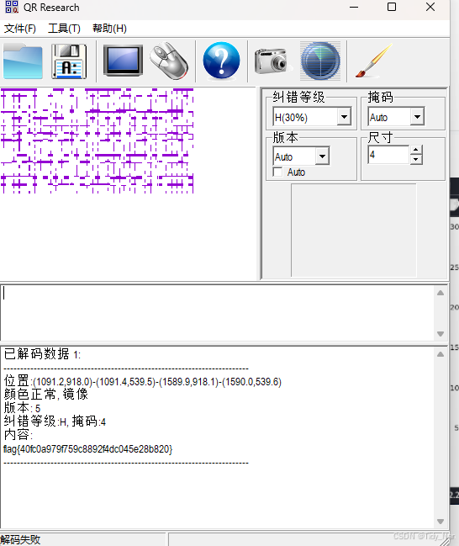The image size is (459, 546).
Task: Click the decoded flag{40fc0a979f759c8892f4dc045e28b820} text
Action: [x=88, y=449]
